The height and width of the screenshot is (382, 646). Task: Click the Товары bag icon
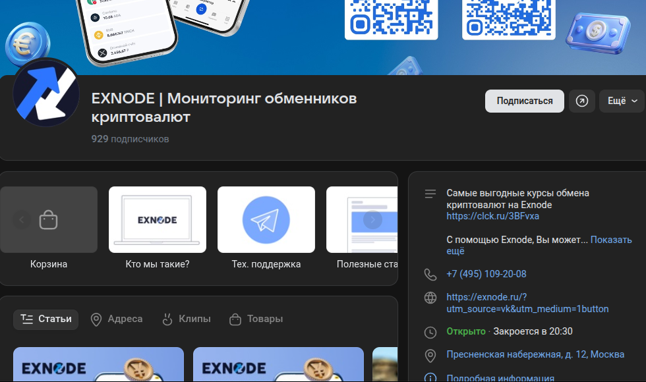pos(235,319)
